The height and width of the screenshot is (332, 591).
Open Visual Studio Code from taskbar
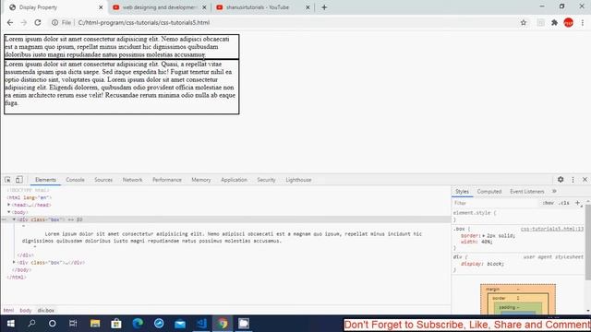pos(201,324)
